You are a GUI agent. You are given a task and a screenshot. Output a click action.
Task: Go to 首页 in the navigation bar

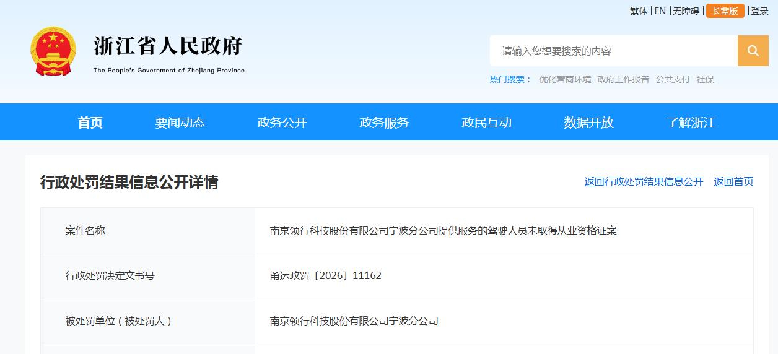click(x=90, y=123)
